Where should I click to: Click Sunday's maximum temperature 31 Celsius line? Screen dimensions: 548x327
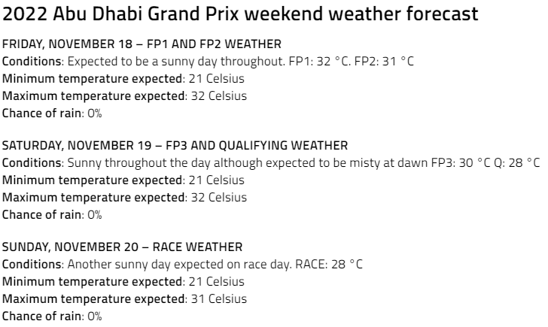(x=124, y=299)
